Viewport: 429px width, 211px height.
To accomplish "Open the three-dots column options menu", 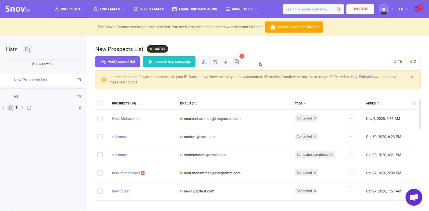I will click(x=414, y=103).
